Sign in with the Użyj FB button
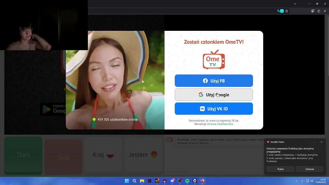The width and height of the screenshot is (329, 185). [x=214, y=81]
